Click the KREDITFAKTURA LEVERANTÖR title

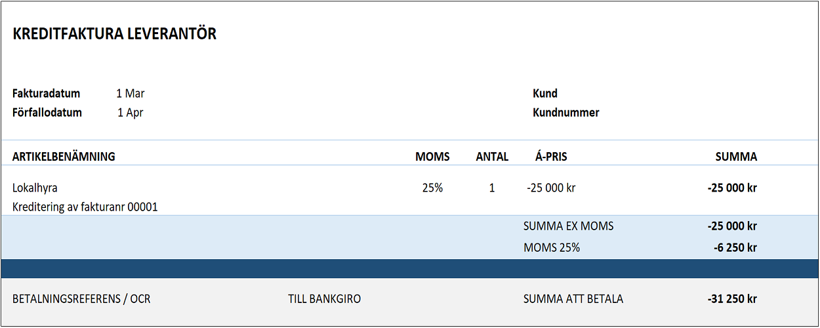coord(114,34)
